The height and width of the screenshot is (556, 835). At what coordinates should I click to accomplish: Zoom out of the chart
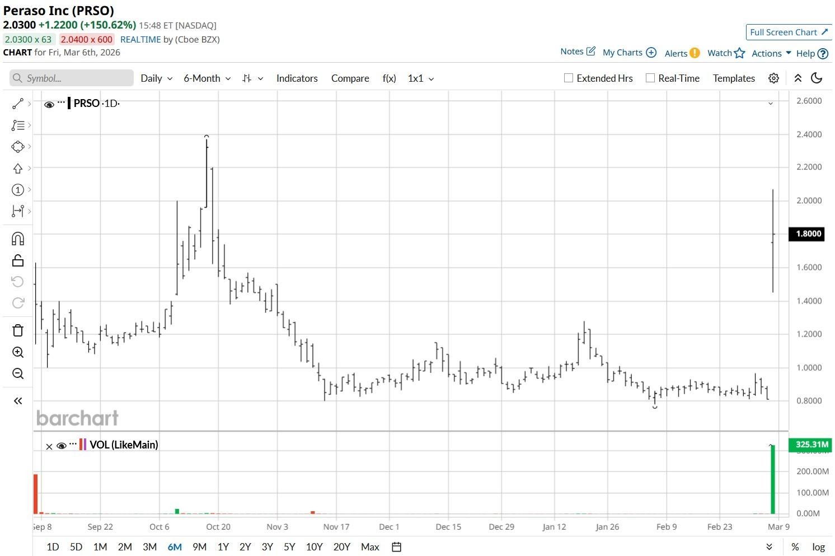tap(18, 373)
